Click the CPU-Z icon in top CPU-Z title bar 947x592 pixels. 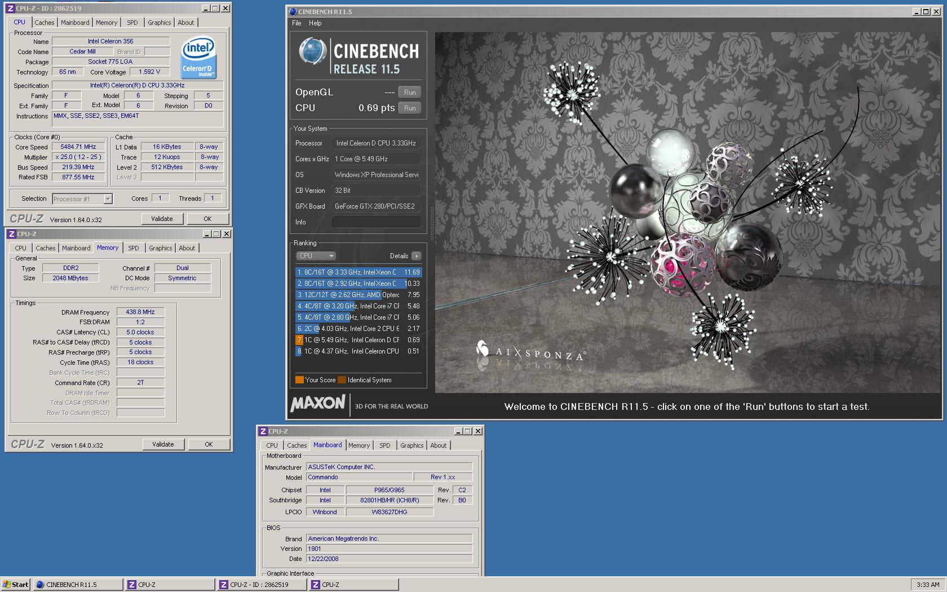[x=11, y=8]
